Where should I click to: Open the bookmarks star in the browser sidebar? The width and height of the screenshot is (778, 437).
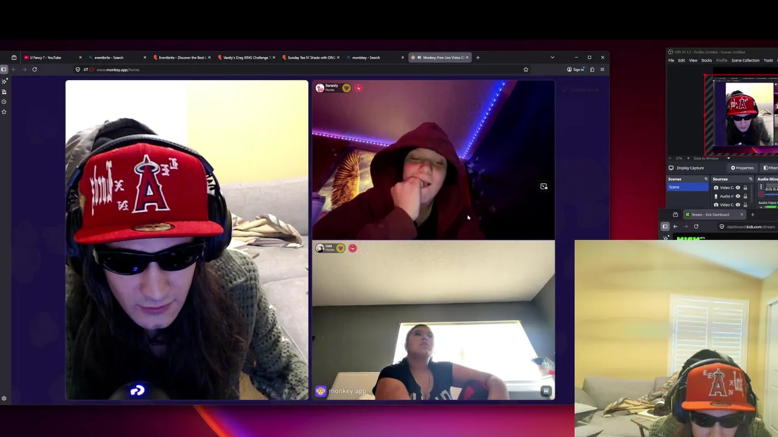pos(4,112)
